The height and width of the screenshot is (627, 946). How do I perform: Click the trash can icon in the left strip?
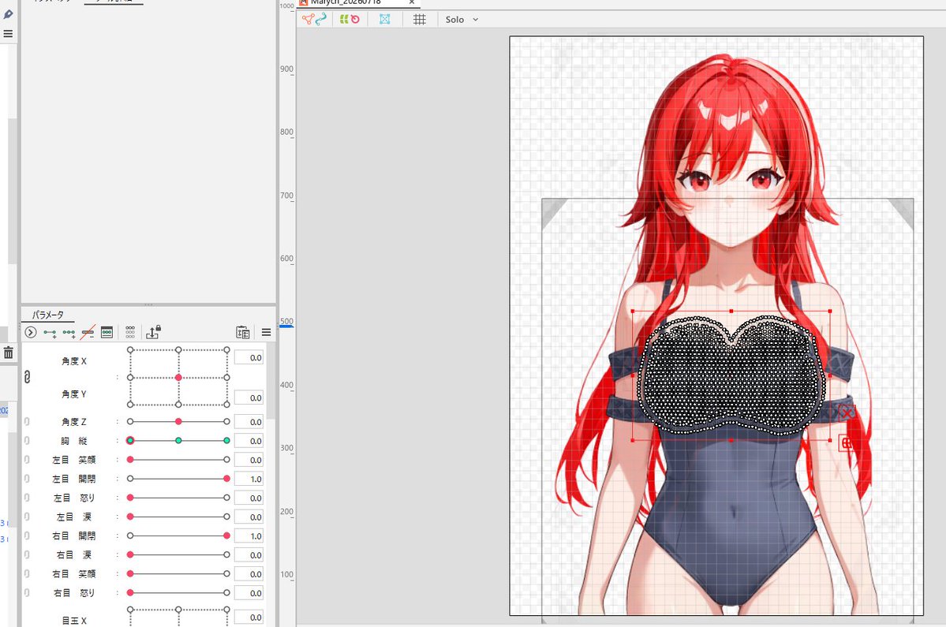point(9,353)
